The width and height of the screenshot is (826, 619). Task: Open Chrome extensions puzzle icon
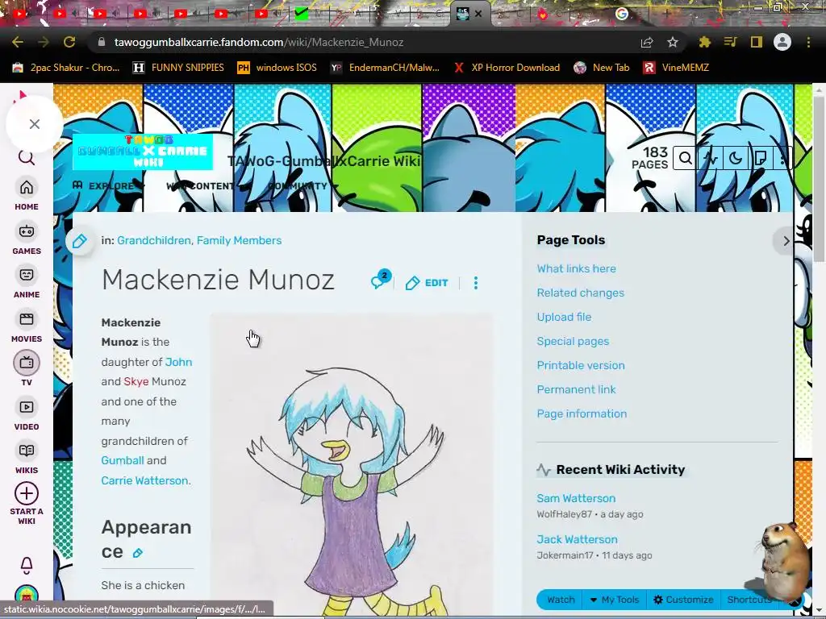704,42
